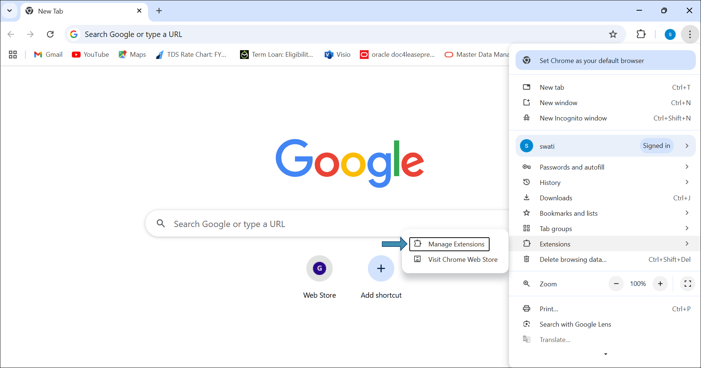Open the Web Store shortcut tile
701x368 pixels.
[x=320, y=277]
